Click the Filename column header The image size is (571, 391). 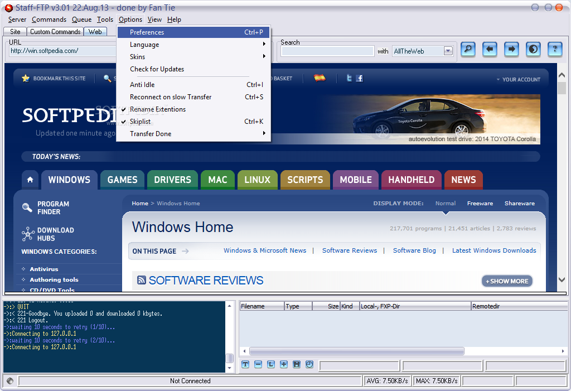coord(262,306)
